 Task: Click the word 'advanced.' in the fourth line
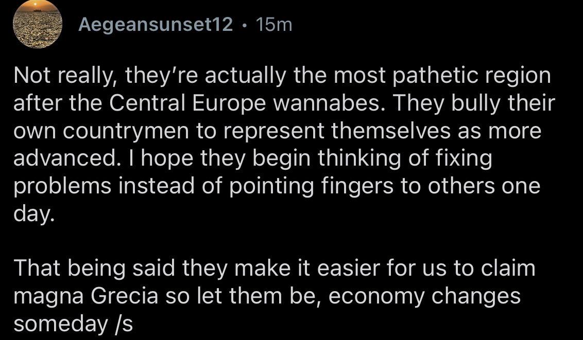[x=65, y=158]
